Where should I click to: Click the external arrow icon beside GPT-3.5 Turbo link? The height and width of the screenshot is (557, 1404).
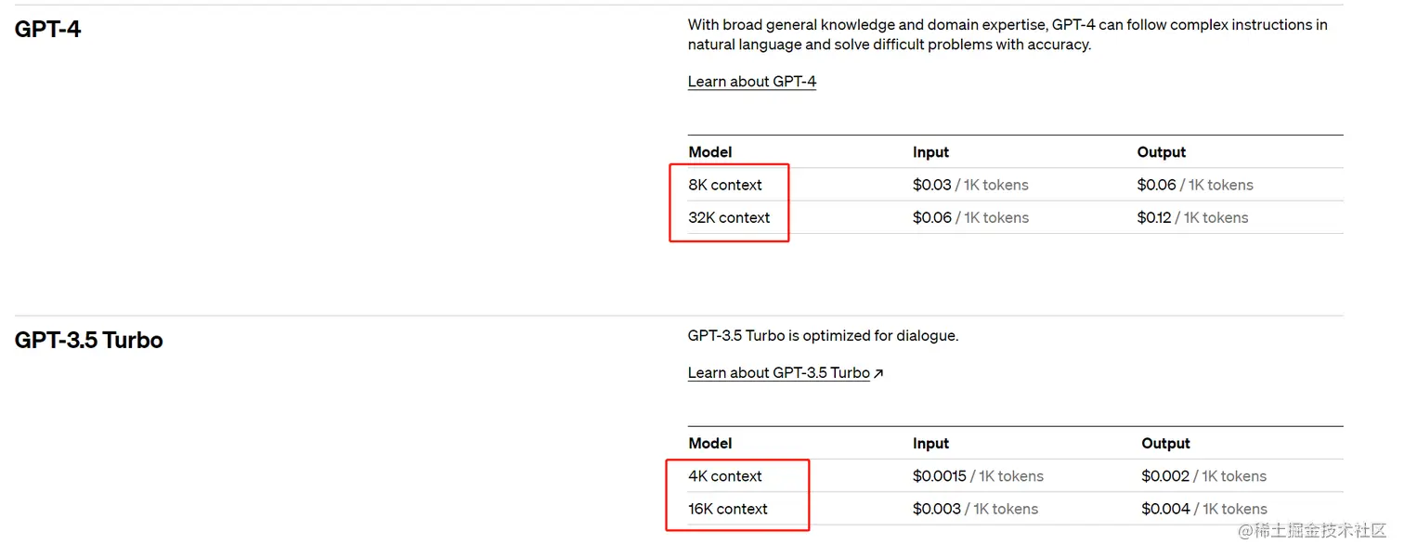click(x=878, y=373)
